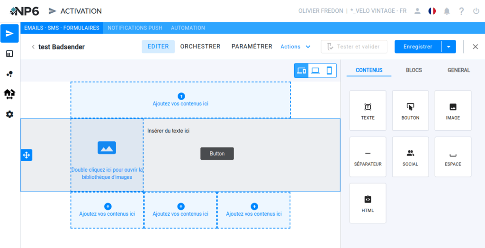Viewport: 485px width, 248px height.
Task: Select the BOUTON content tile
Action: 411,110
